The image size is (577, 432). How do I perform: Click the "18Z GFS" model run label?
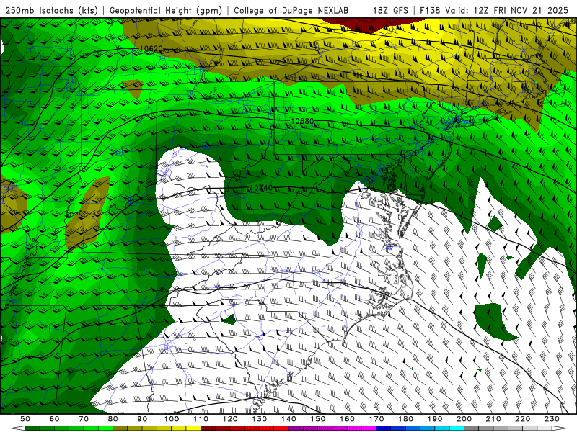[x=390, y=10]
